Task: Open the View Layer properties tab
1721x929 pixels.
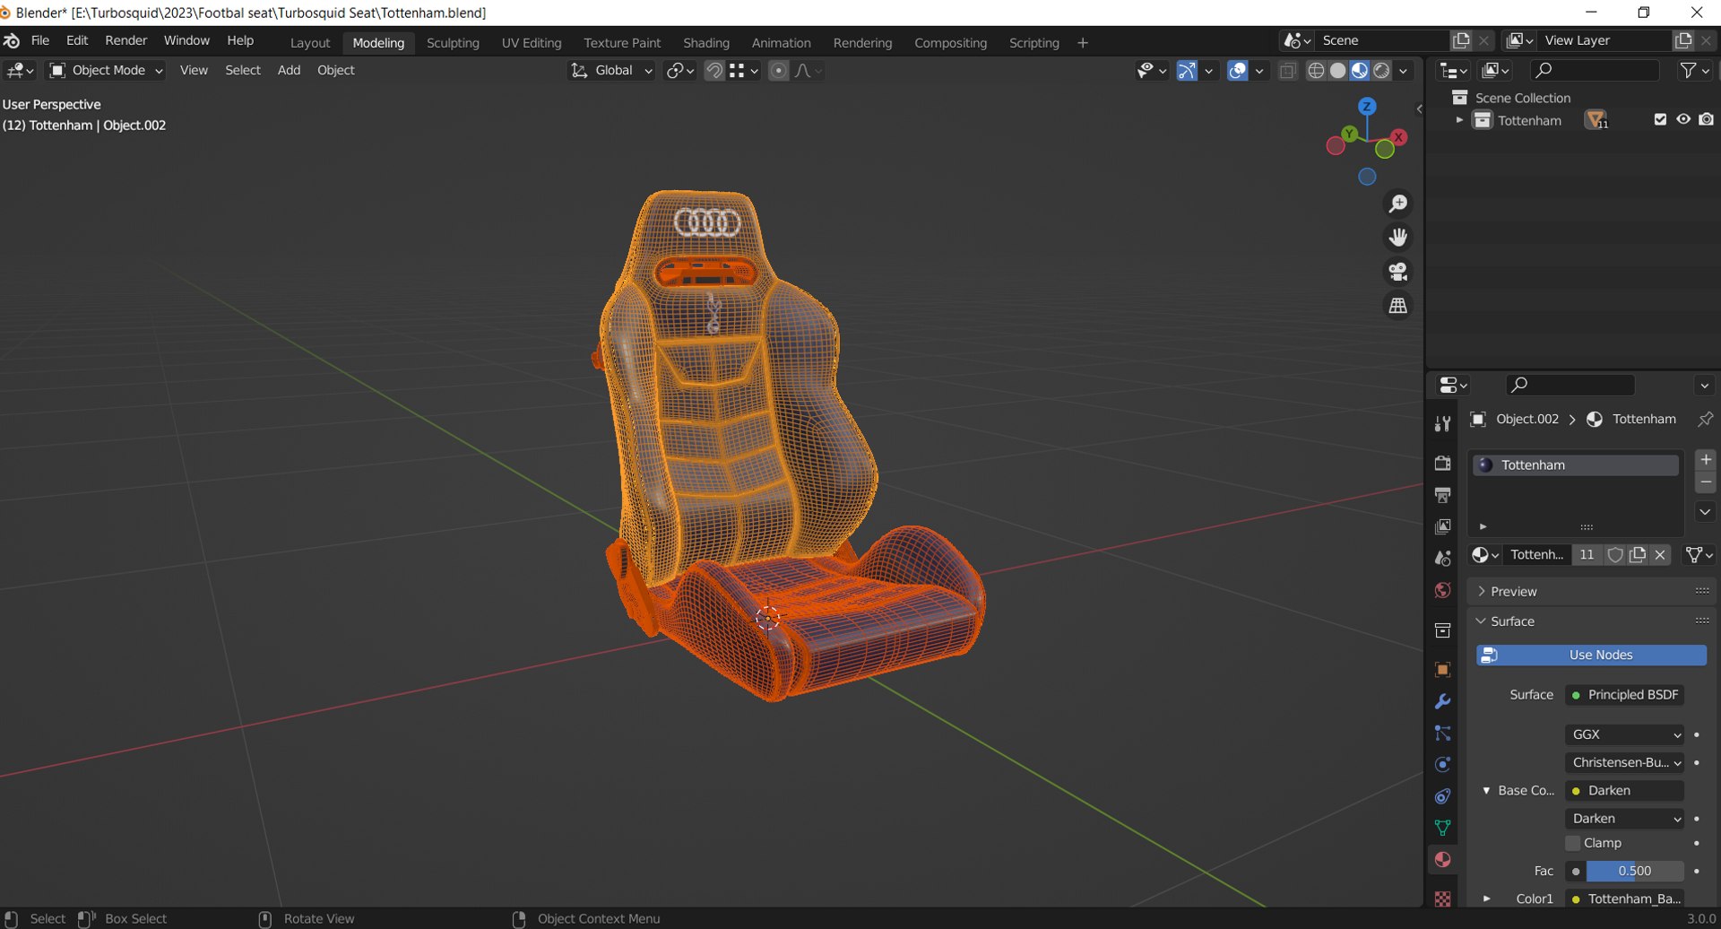Action: pyautogui.click(x=1442, y=526)
